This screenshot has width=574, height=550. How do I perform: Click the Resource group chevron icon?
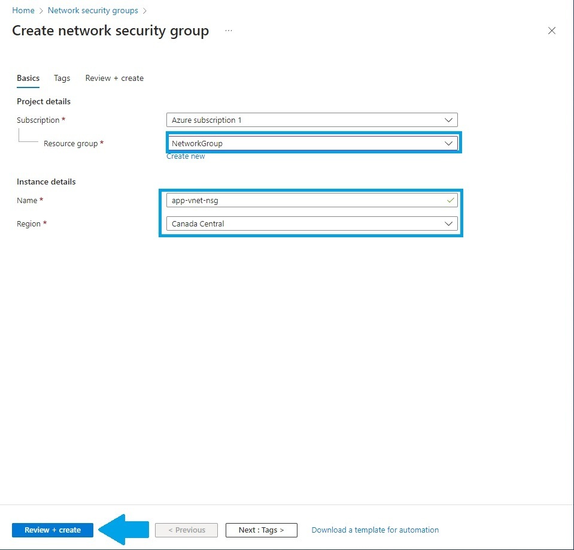[448, 143]
